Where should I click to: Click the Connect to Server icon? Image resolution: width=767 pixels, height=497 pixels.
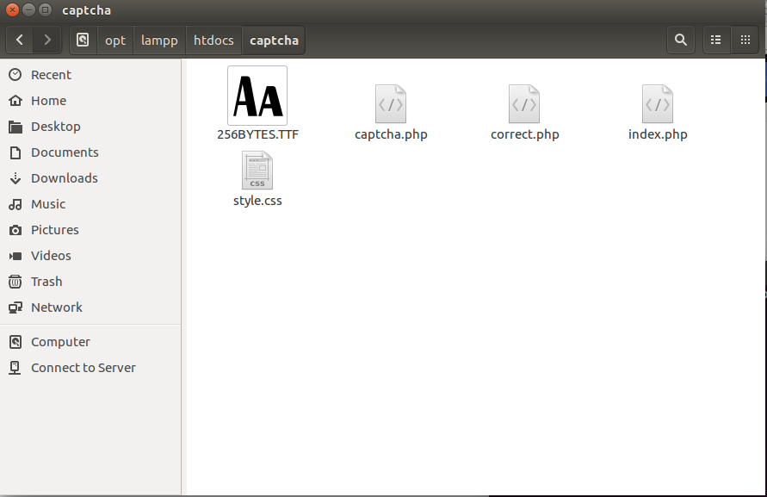[15, 368]
